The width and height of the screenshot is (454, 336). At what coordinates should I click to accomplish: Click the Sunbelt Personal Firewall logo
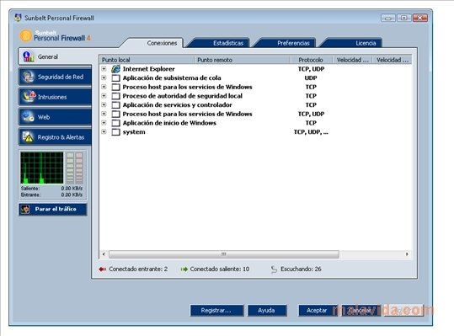[x=55, y=35]
